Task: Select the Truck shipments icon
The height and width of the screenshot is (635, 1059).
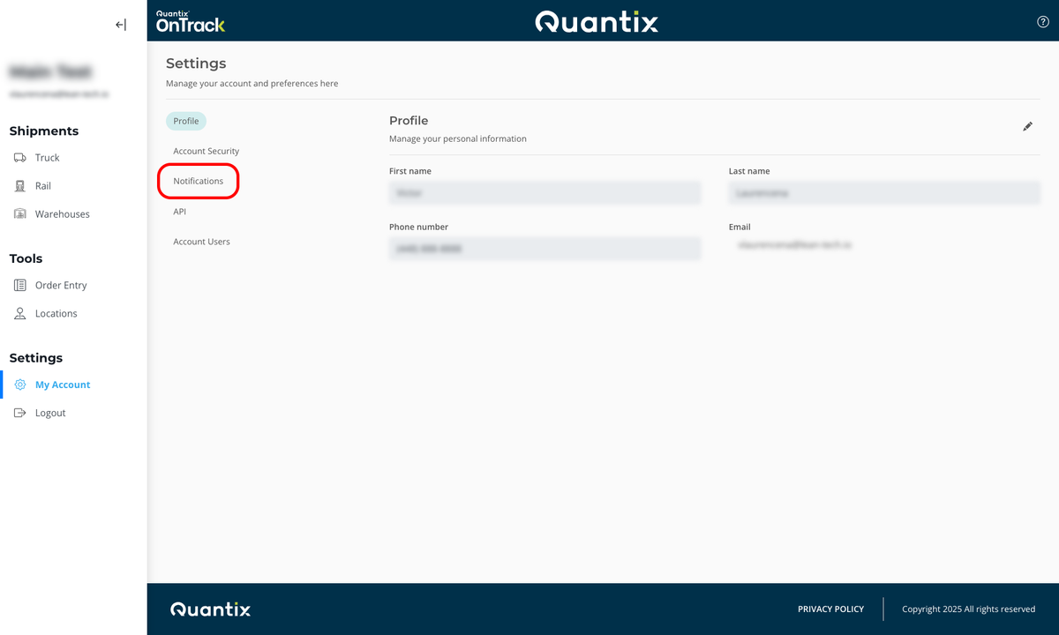Action: [x=20, y=157]
